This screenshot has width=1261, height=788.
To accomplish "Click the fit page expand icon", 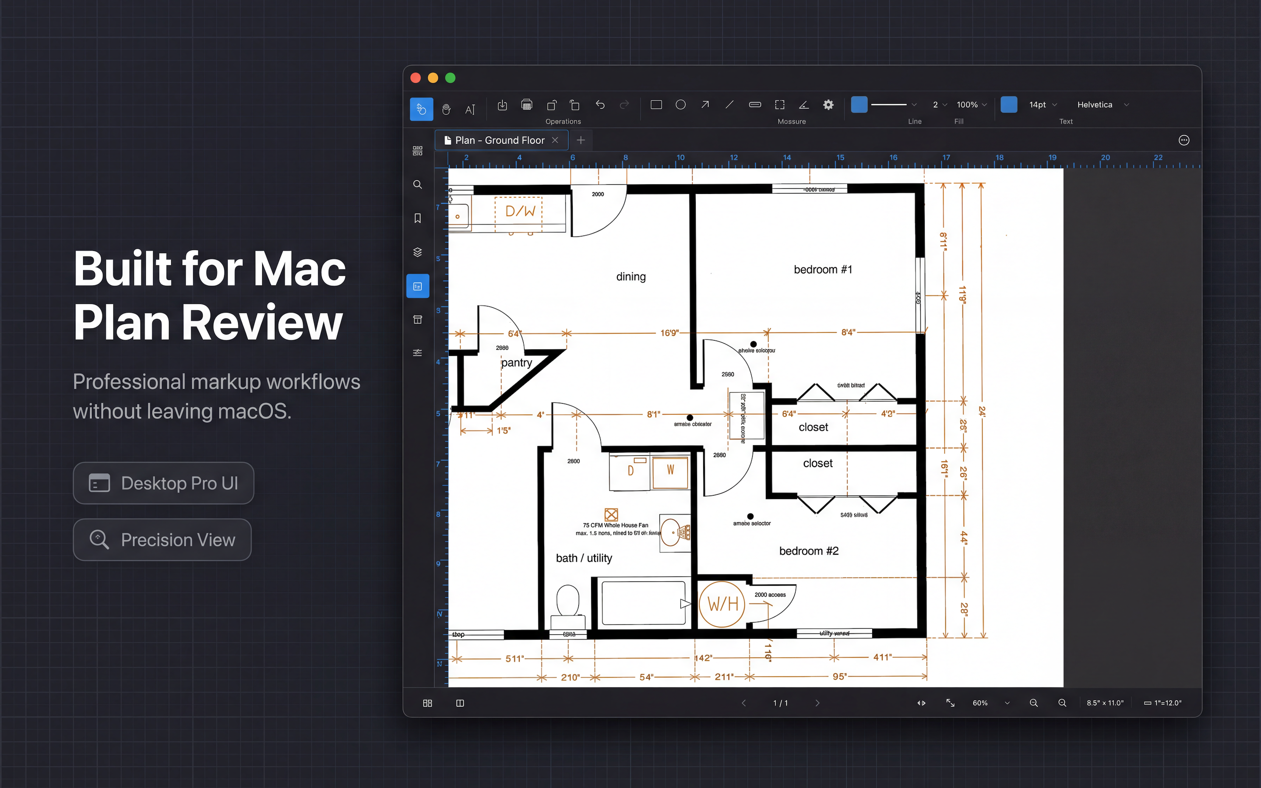I will tap(950, 703).
